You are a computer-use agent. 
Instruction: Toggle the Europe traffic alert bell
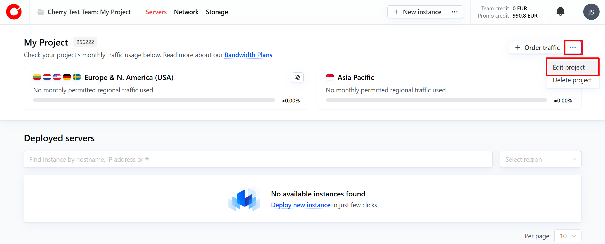(297, 77)
